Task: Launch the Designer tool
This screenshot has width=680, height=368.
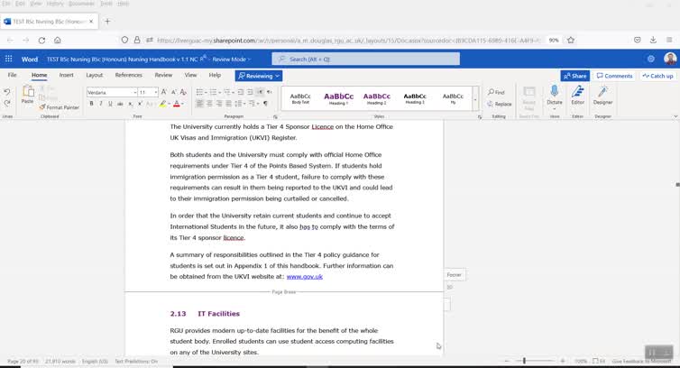Action: click(x=602, y=94)
